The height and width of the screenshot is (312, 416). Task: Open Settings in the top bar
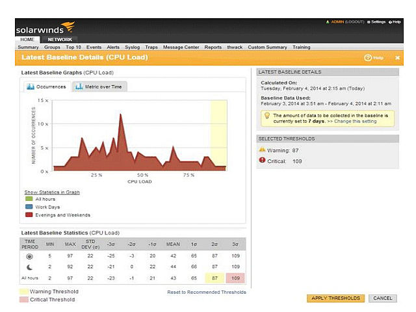(376, 21)
